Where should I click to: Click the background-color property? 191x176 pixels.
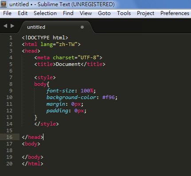[71, 97]
